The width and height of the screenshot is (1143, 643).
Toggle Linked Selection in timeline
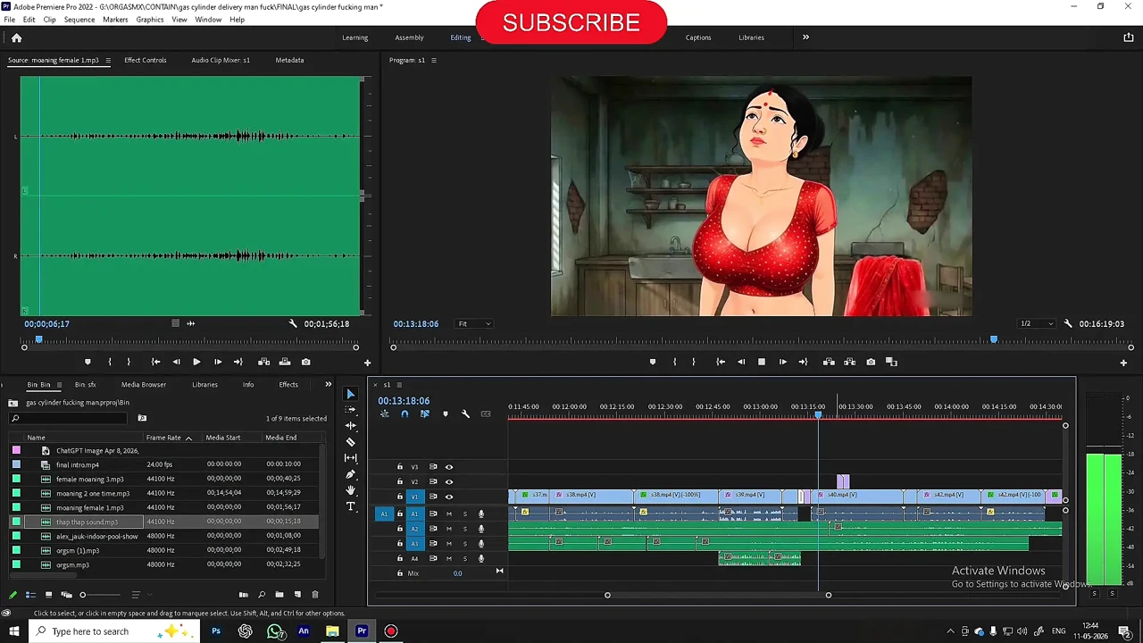tap(424, 413)
